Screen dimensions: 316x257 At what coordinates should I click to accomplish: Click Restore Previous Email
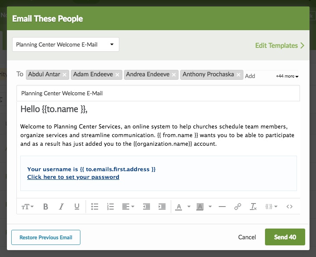pyautogui.click(x=46, y=238)
